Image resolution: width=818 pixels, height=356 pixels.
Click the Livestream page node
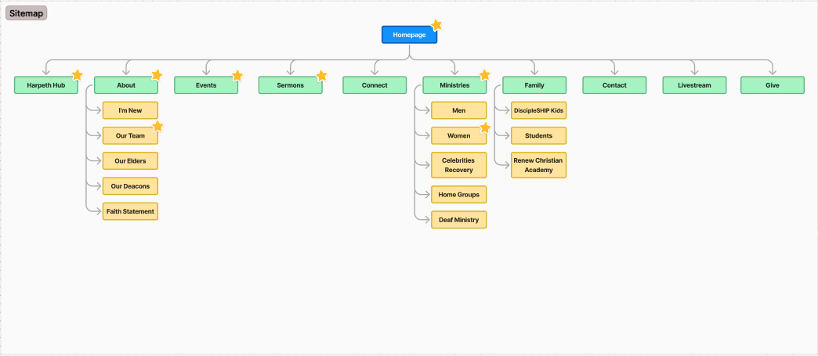click(694, 85)
